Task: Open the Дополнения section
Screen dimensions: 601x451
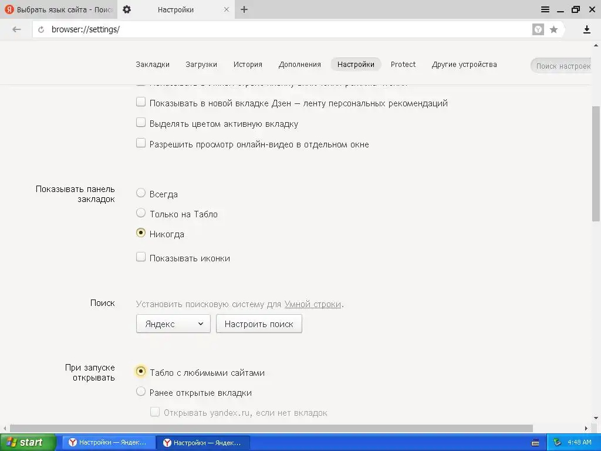Action: pyautogui.click(x=300, y=65)
